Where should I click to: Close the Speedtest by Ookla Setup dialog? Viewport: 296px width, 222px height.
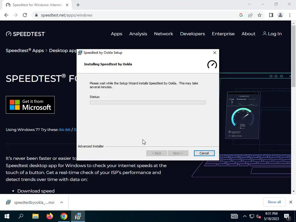click(215, 53)
